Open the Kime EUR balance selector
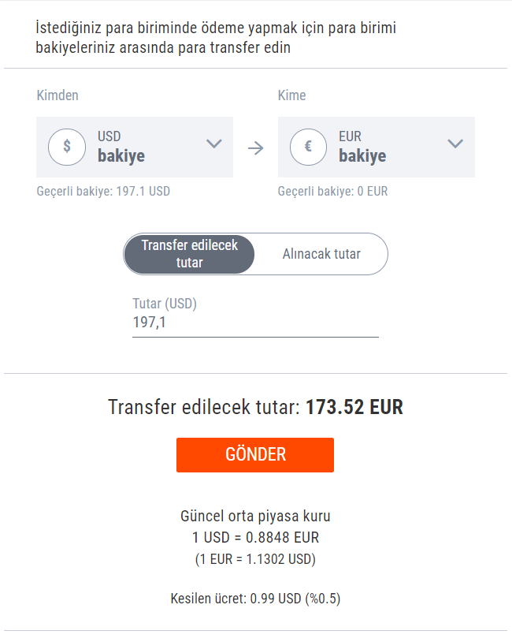 tap(377, 147)
